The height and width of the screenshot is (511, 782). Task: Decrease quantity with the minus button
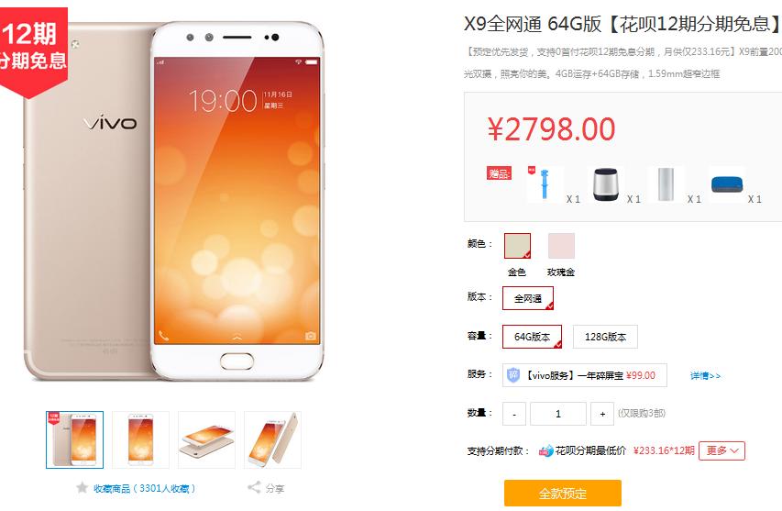514,414
